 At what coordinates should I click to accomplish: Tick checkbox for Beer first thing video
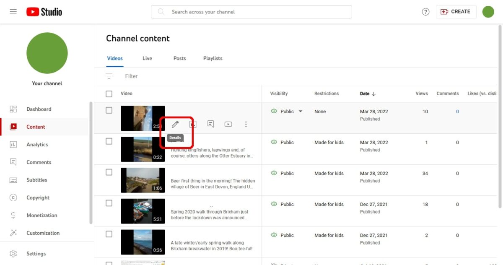109,172
